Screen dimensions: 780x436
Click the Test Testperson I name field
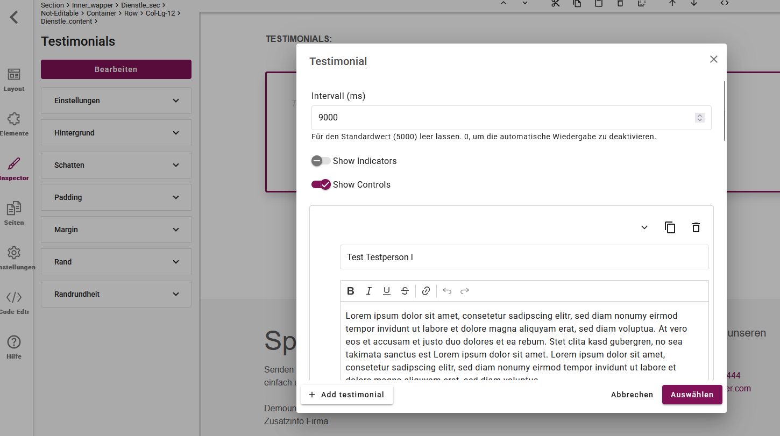point(524,257)
